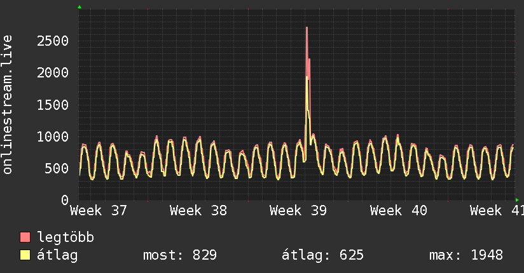
Task: Click the 2500 y-axis label
Action: (53, 41)
